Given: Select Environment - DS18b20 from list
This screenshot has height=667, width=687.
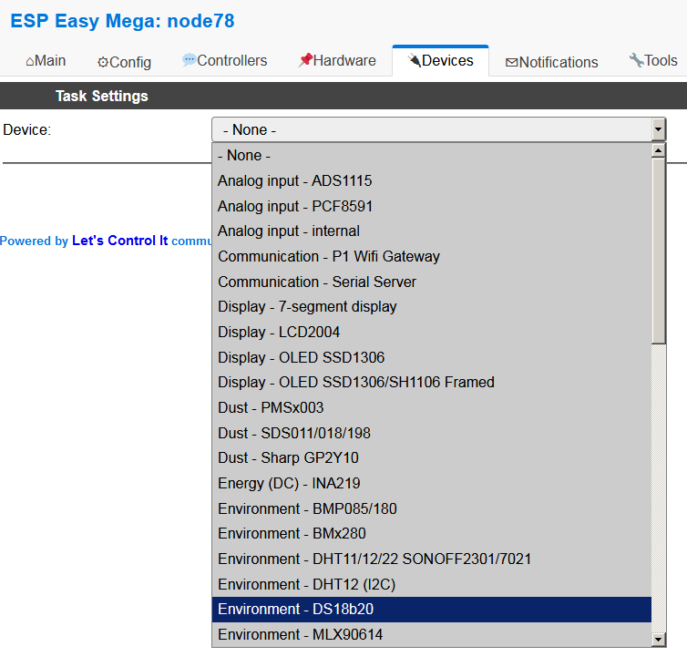Looking at the screenshot, I should (x=431, y=610).
